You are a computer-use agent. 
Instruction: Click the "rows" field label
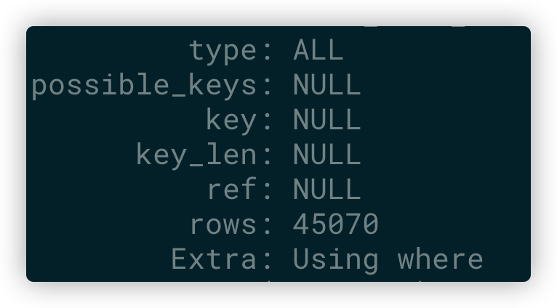[223, 224]
